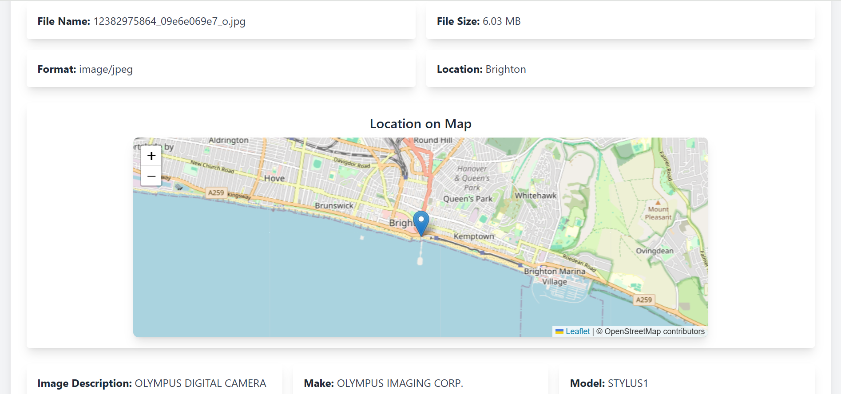Click the Model STYLUS1 card
This screenshot has width=841, height=394.
click(687, 381)
